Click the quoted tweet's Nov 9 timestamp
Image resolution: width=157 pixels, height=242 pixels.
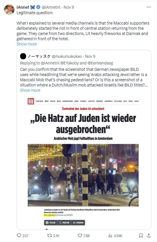tap(90, 56)
